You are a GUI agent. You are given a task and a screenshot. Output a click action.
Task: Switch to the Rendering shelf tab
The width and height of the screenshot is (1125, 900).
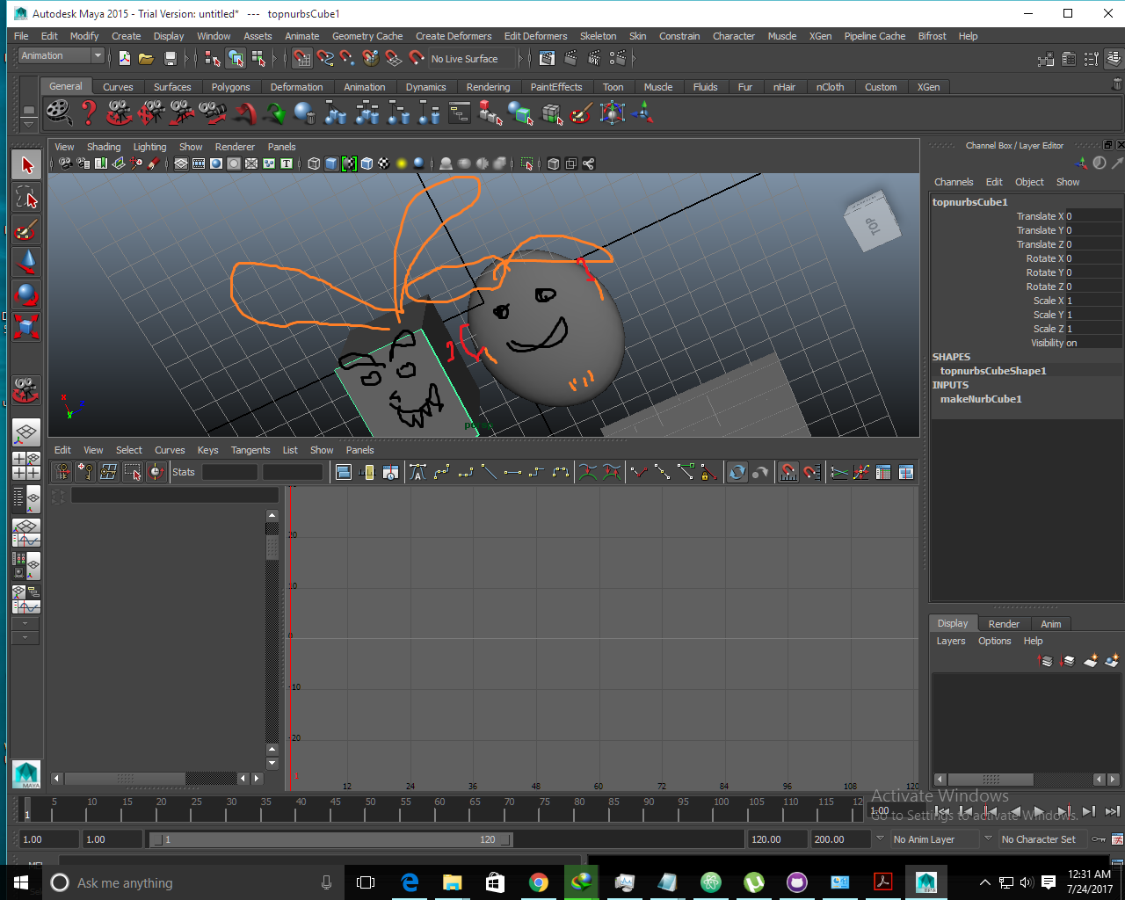(488, 87)
